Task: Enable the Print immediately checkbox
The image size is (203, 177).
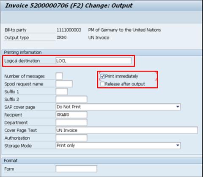Action: click(x=102, y=76)
